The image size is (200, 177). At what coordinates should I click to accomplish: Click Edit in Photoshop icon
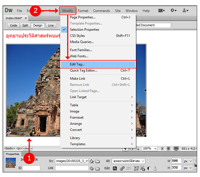tap(115, 168)
